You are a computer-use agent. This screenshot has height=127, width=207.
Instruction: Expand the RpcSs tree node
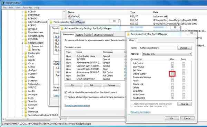tap(22, 56)
